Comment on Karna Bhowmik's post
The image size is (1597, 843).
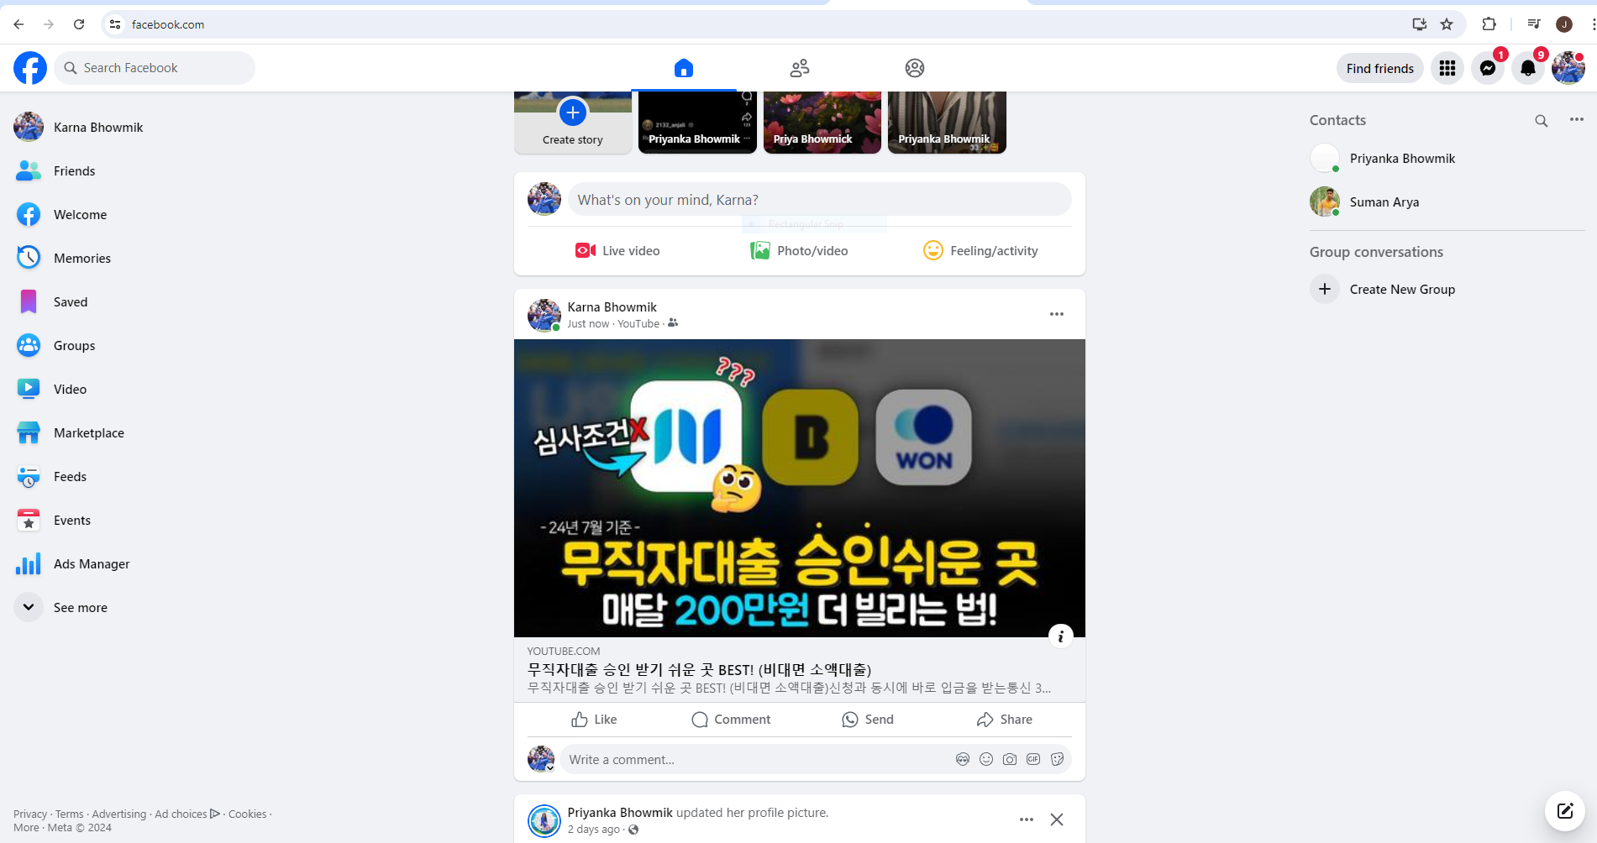(x=731, y=720)
